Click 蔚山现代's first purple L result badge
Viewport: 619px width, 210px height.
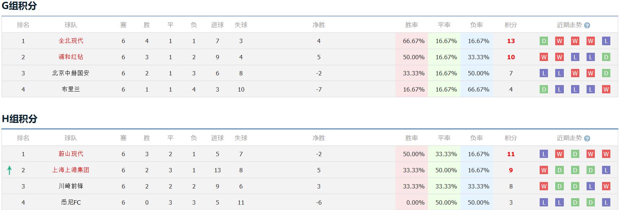(544, 154)
